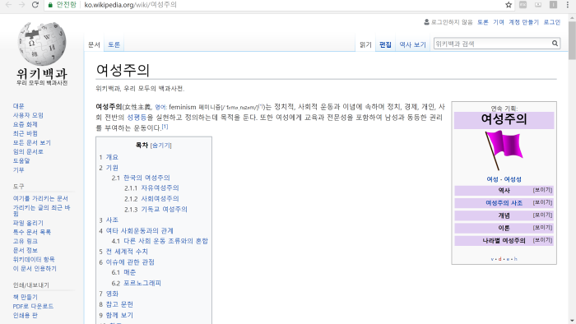Open the 문서 tab
This screenshot has height=324, width=576.
point(94,44)
